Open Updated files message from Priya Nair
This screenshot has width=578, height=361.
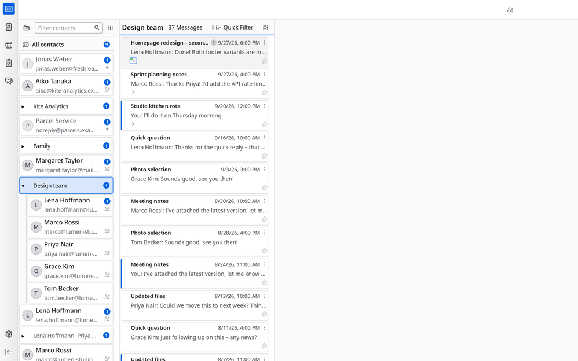pyautogui.click(x=195, y=305)
